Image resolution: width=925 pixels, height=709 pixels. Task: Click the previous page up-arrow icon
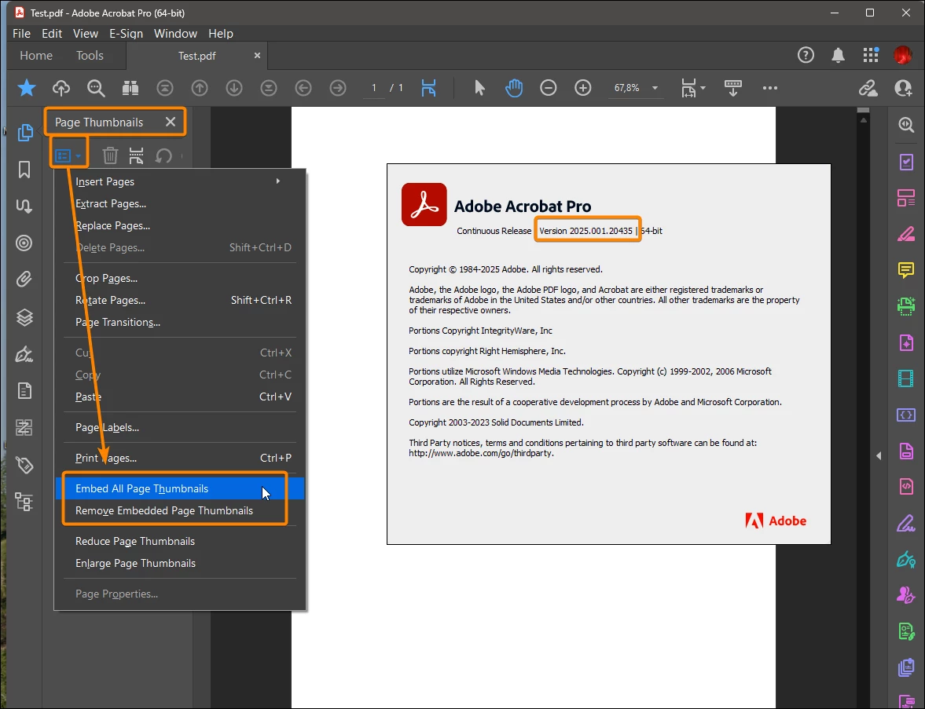click(200, 88)
